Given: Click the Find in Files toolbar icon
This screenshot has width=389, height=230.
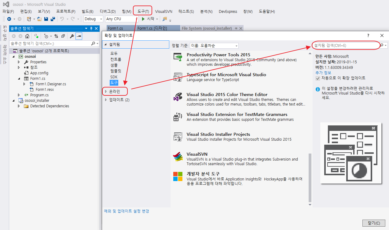Looking at the screenshot, I should [165, 19].
